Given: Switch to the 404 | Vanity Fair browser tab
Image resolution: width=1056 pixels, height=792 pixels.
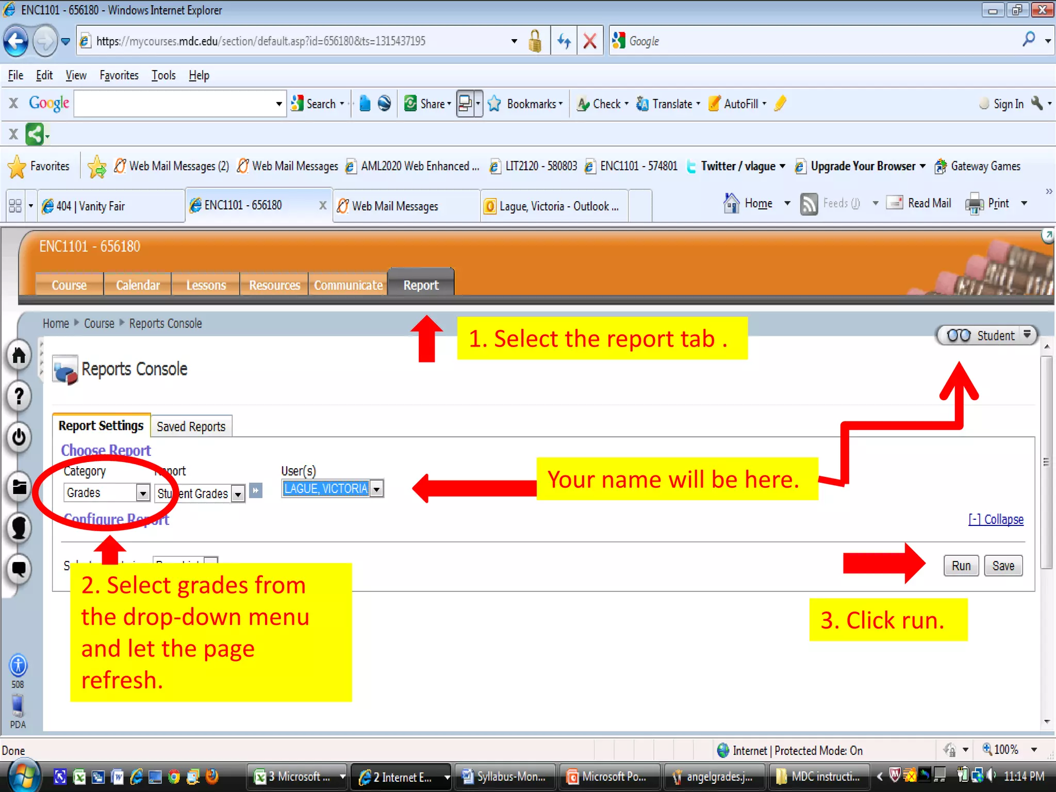Looking at the screenshot, I should click(111, 206).
